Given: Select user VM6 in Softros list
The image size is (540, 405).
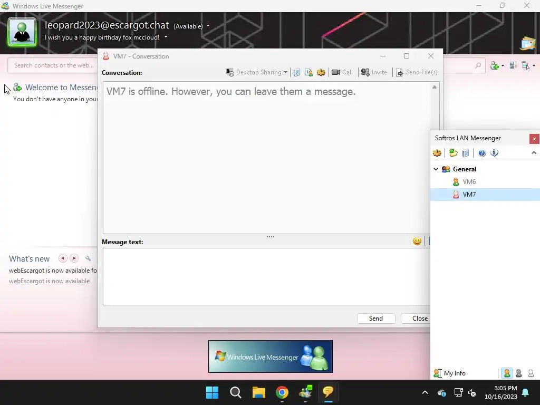Looking at the screenshot, I should pos(469,182).
